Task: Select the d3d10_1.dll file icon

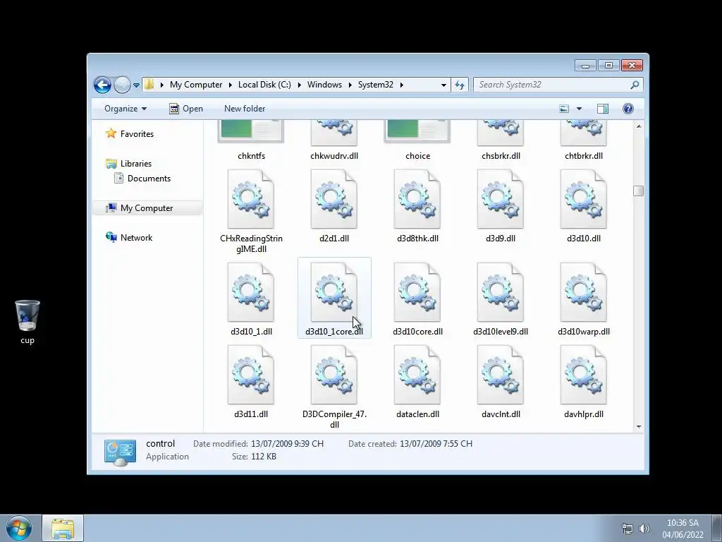Action: click(x=251, y=292)
